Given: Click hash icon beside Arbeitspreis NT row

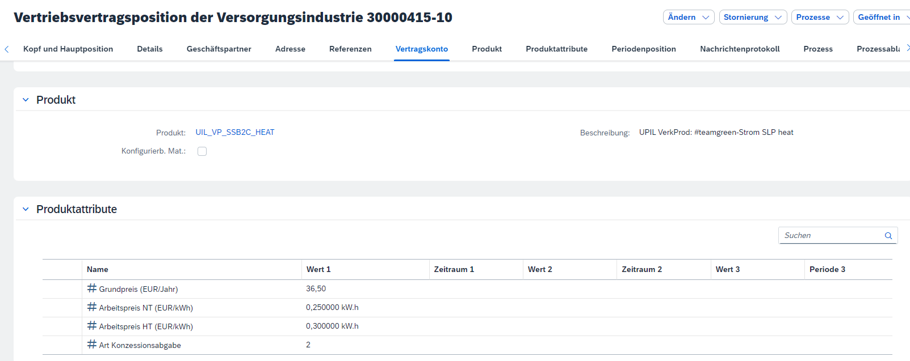Looking at the screenshot, I should [91, 307].
